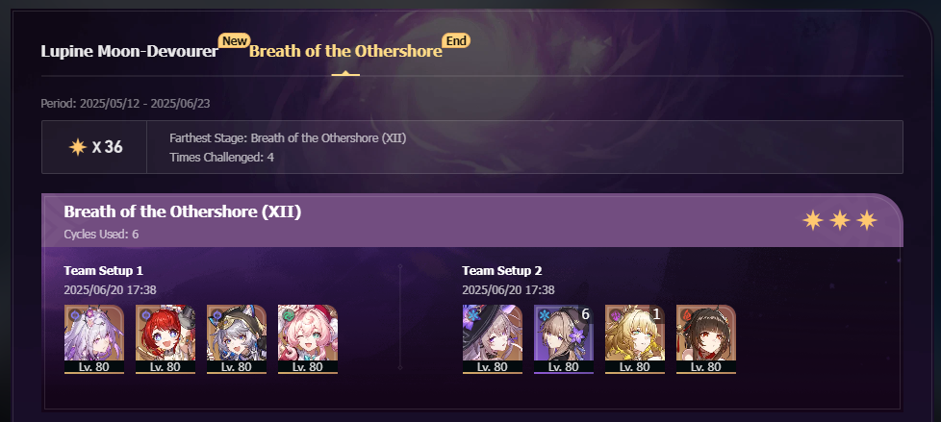
Task: Click the Breath of the Othershore (XII) header
Action: 183,211
